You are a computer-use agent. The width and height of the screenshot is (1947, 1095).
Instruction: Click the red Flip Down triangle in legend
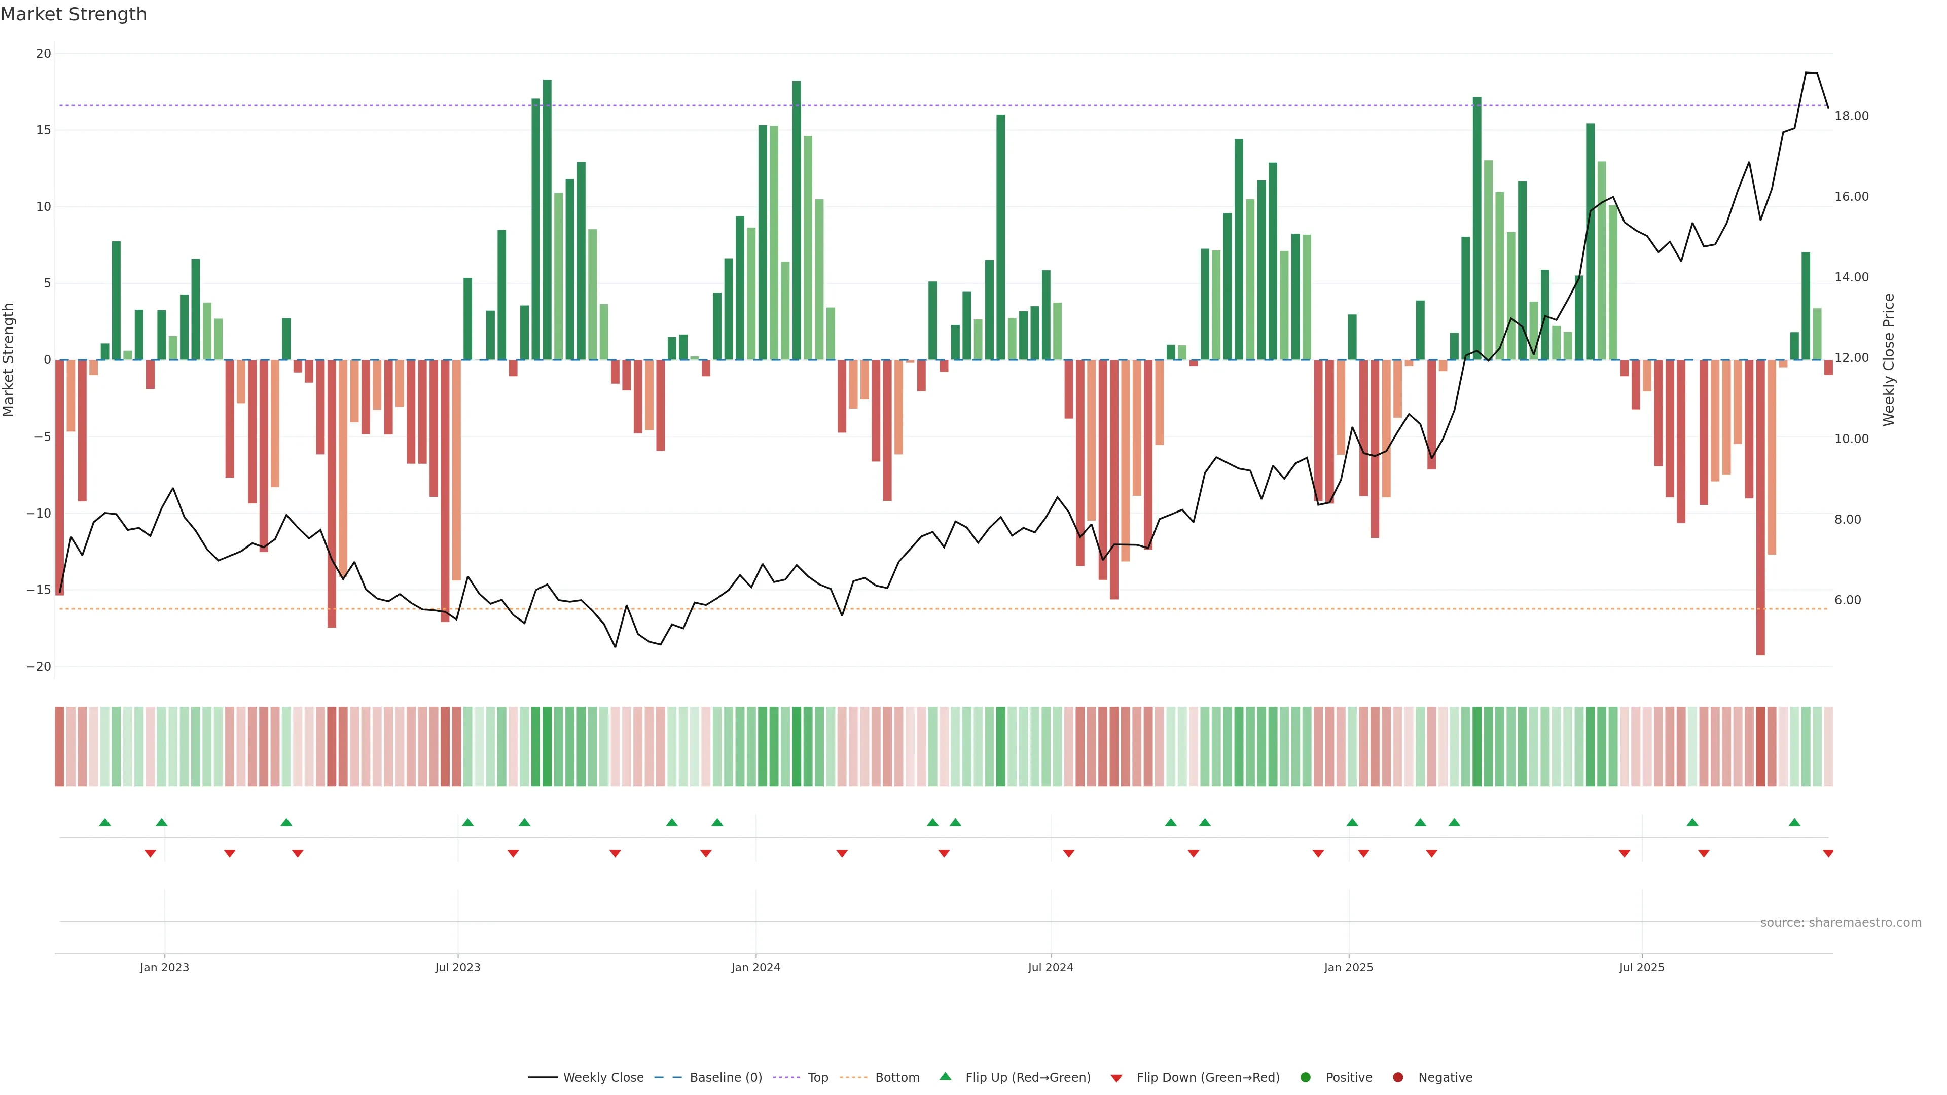pos(1116,1078)
